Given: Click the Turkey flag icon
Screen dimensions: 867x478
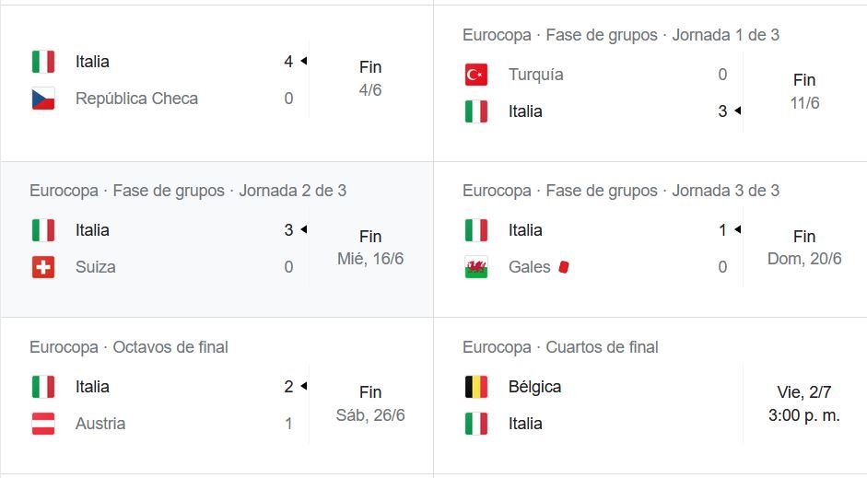Looking at the screenshot, I should (476, 75).
